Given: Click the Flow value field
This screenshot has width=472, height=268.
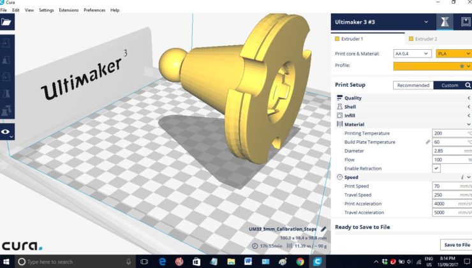Looking at the screenshot, I should pyautogui.click(x=452, y=160).
